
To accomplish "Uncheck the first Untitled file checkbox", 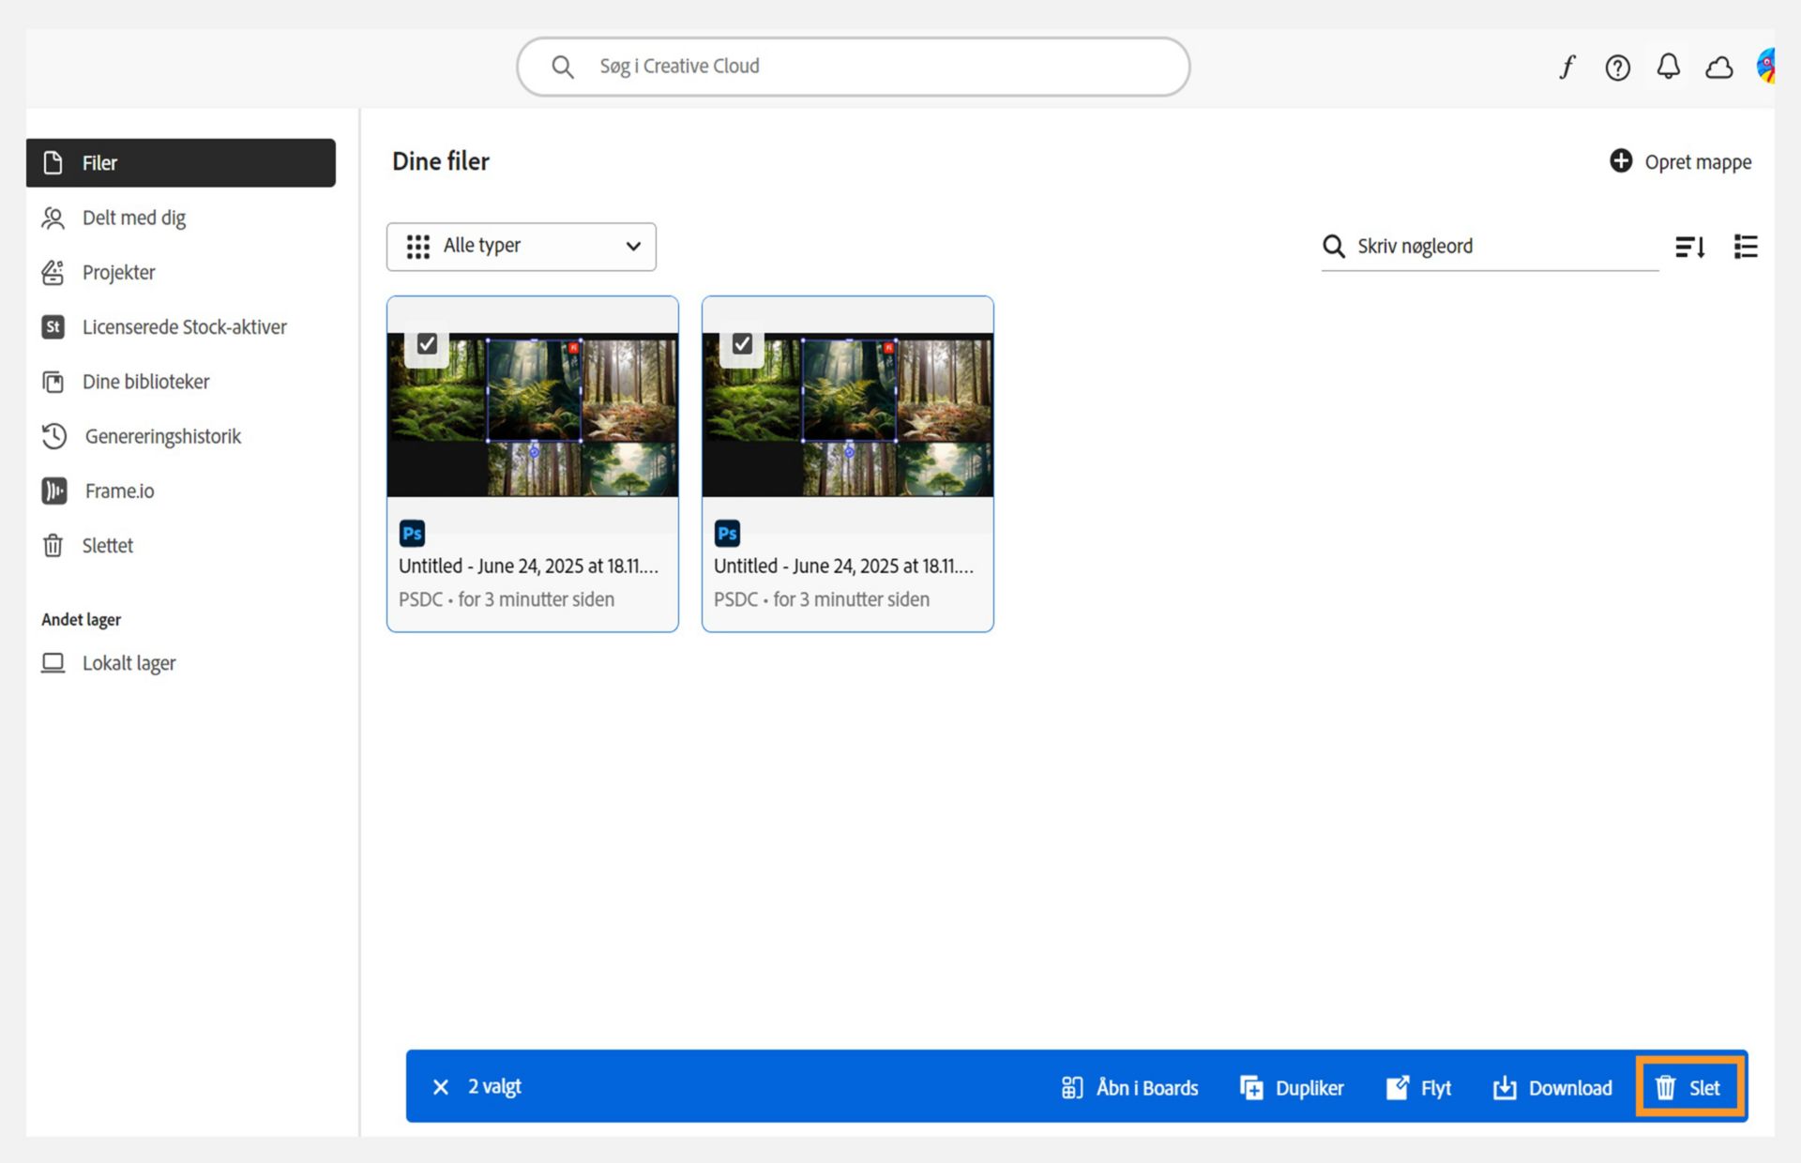I will tap(427, 344).
